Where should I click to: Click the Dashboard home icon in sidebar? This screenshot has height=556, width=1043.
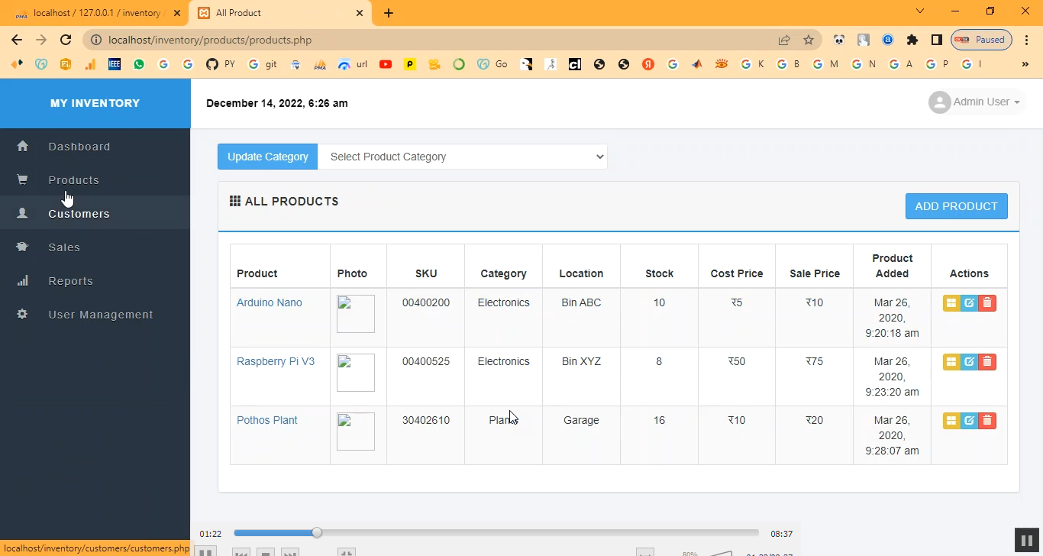(22, 147)
